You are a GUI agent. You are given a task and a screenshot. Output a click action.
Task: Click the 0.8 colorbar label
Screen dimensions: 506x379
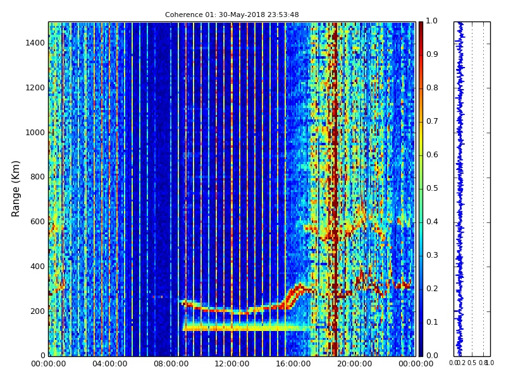pyautogui.click(x=432, y=88)
